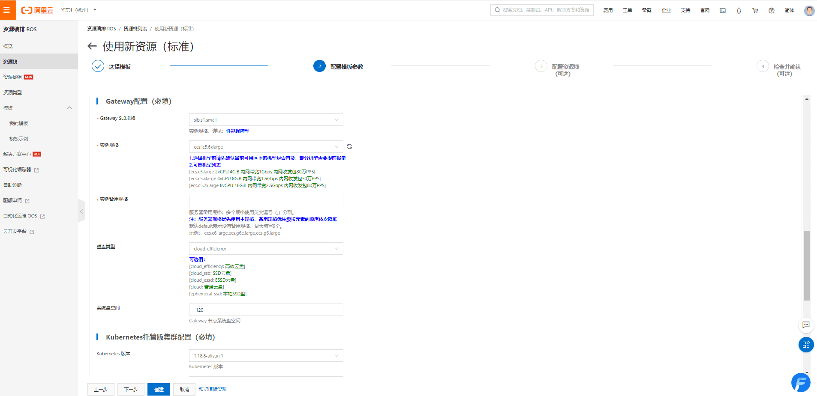Click the back arrow beside the page title
817x396 pixels.
point(92,46)
